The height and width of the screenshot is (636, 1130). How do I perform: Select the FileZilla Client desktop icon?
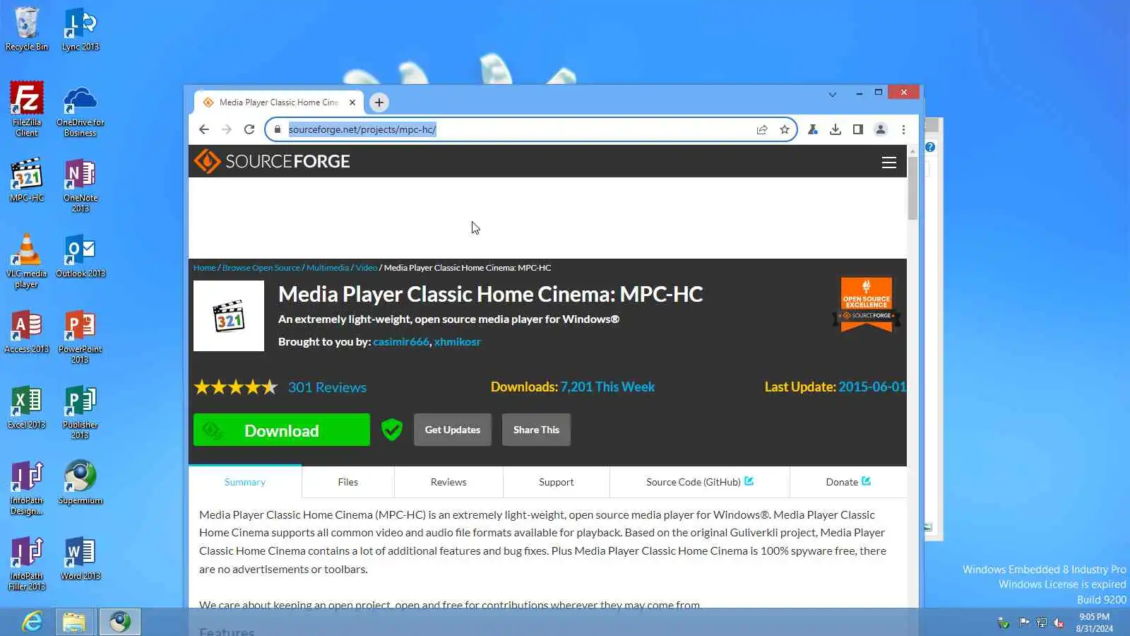point(27,108)
